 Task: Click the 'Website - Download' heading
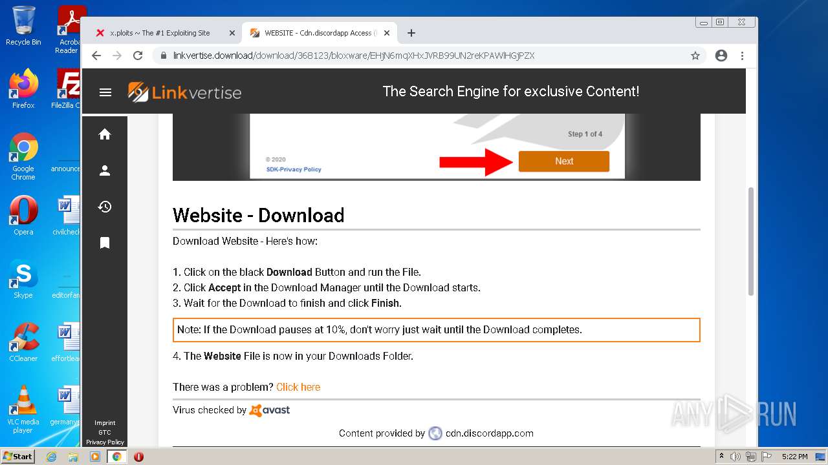click(x=258, y=215)
